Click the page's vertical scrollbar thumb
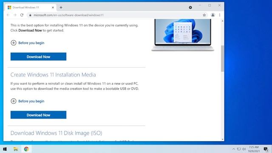The height and width of the screenshot is (153, 272). [x=222, y=59]
